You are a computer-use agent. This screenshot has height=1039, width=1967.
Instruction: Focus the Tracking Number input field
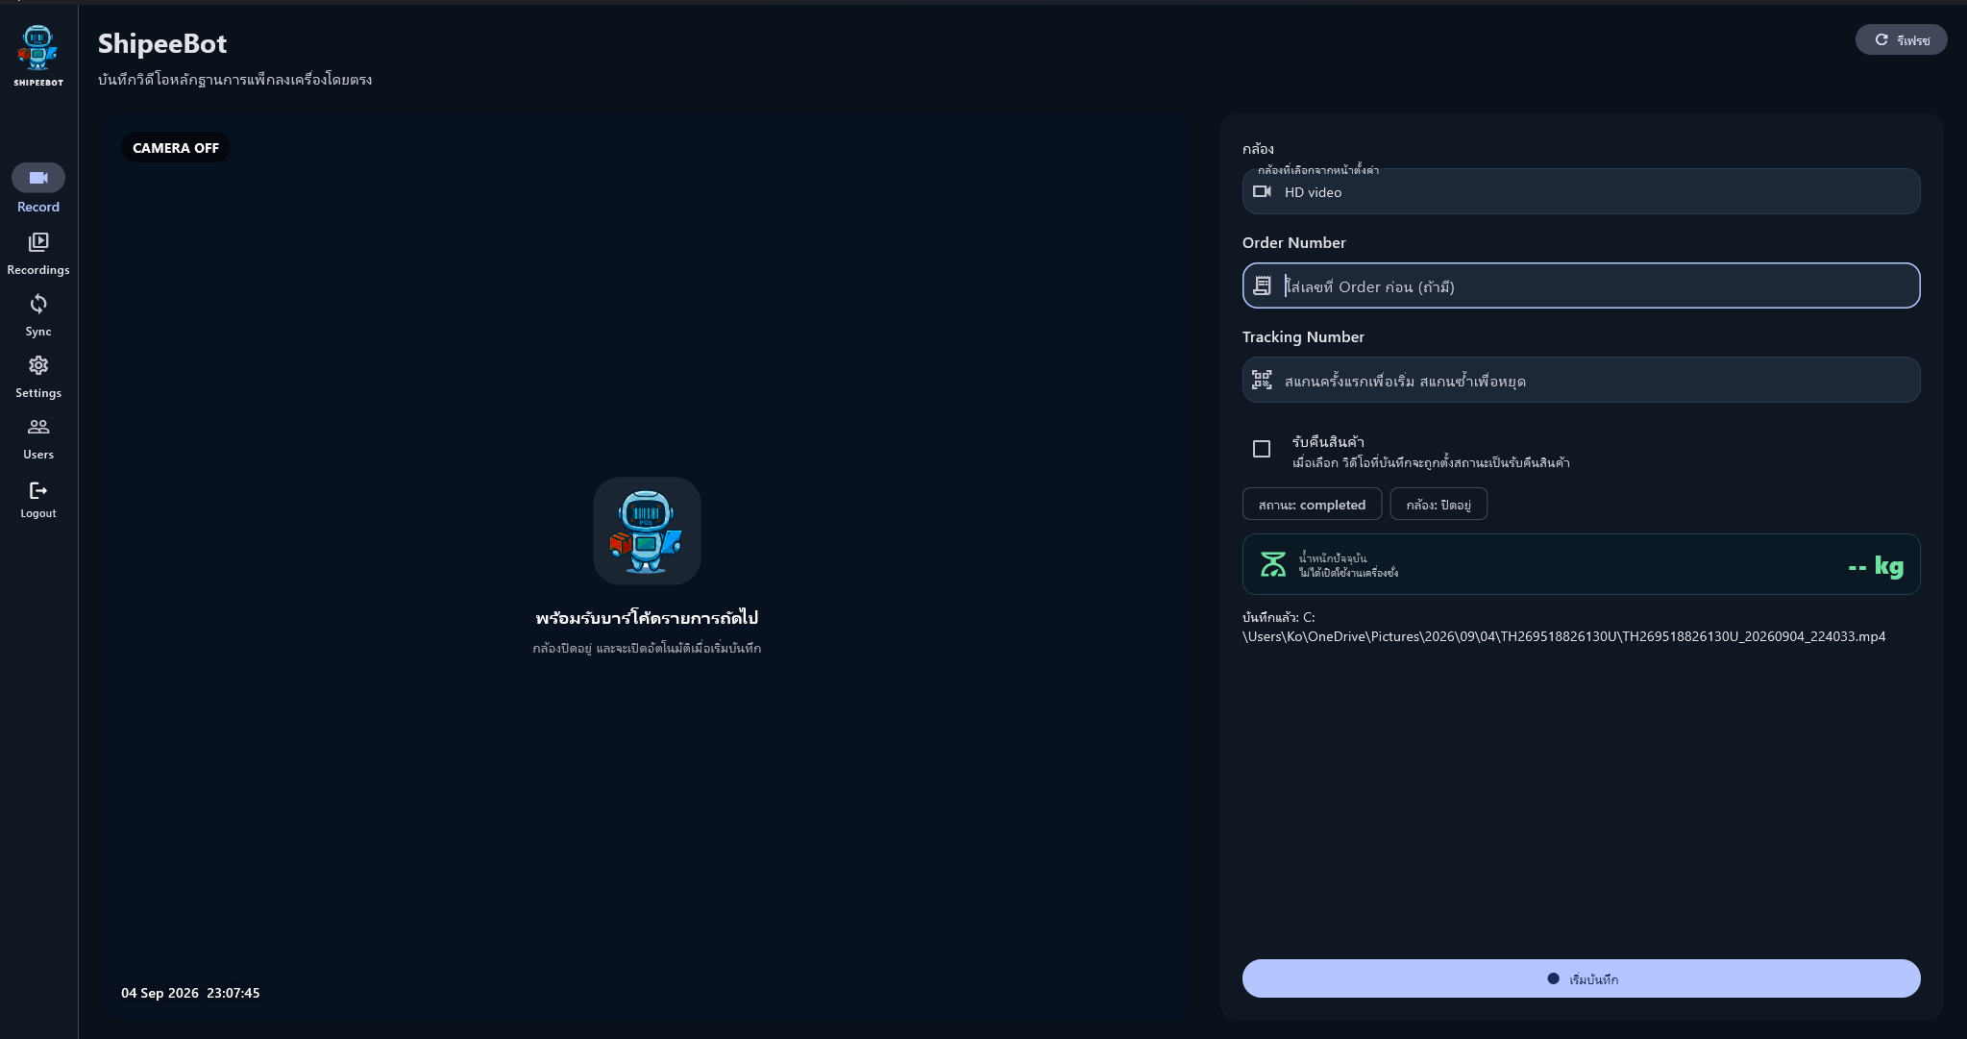tap(1581, 380)
